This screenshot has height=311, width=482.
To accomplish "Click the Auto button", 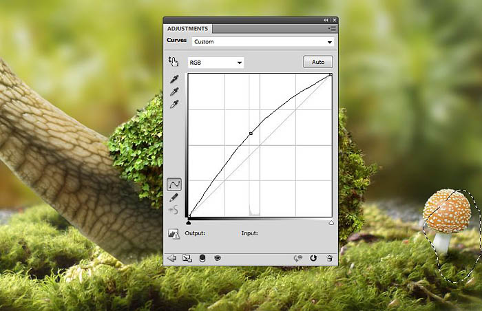I will point(317,62).
